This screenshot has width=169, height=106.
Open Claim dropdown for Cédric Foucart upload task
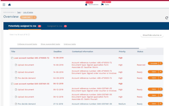161,95
